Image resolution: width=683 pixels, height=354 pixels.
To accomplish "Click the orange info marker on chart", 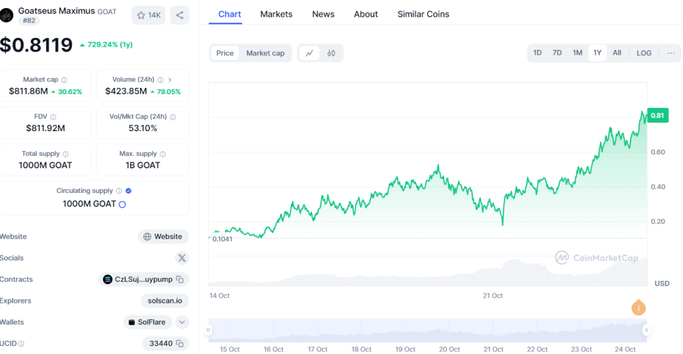I will pos(638,307).
